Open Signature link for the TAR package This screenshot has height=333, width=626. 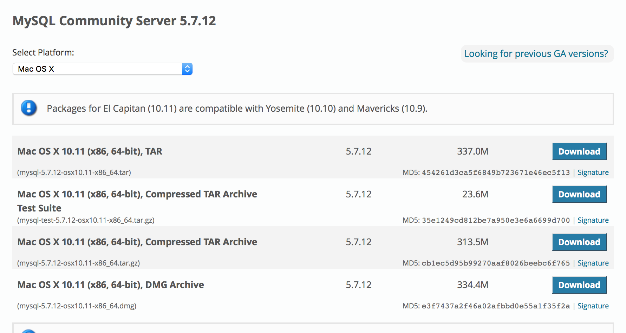pyautogui.click(x=593, y=172)
